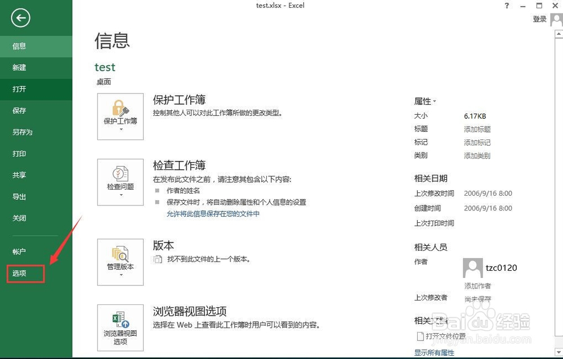The image size is (563, 359).
Task: Select 保存 in the sidebar
Action: [36, 111]
